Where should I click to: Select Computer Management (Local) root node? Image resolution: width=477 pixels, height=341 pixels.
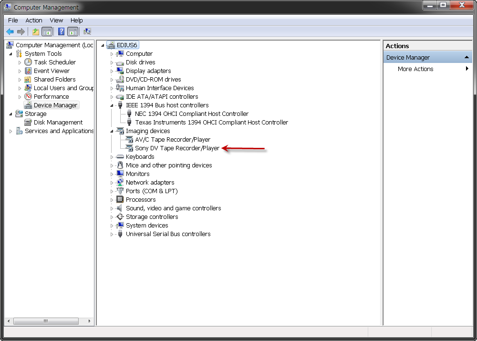(x=54, y=45)
